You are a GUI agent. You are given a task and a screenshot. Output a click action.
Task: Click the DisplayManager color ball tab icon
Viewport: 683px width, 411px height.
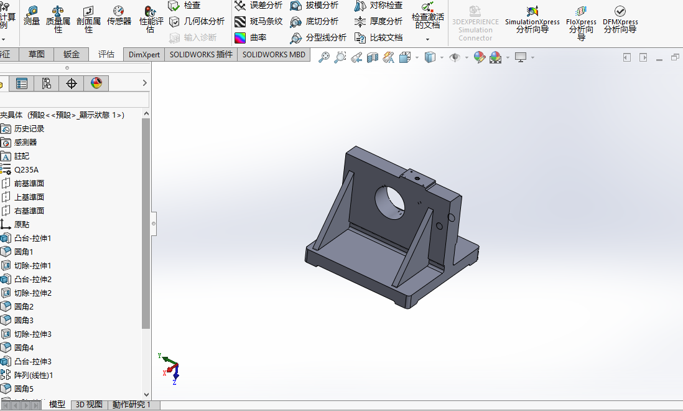coord(96,83)
